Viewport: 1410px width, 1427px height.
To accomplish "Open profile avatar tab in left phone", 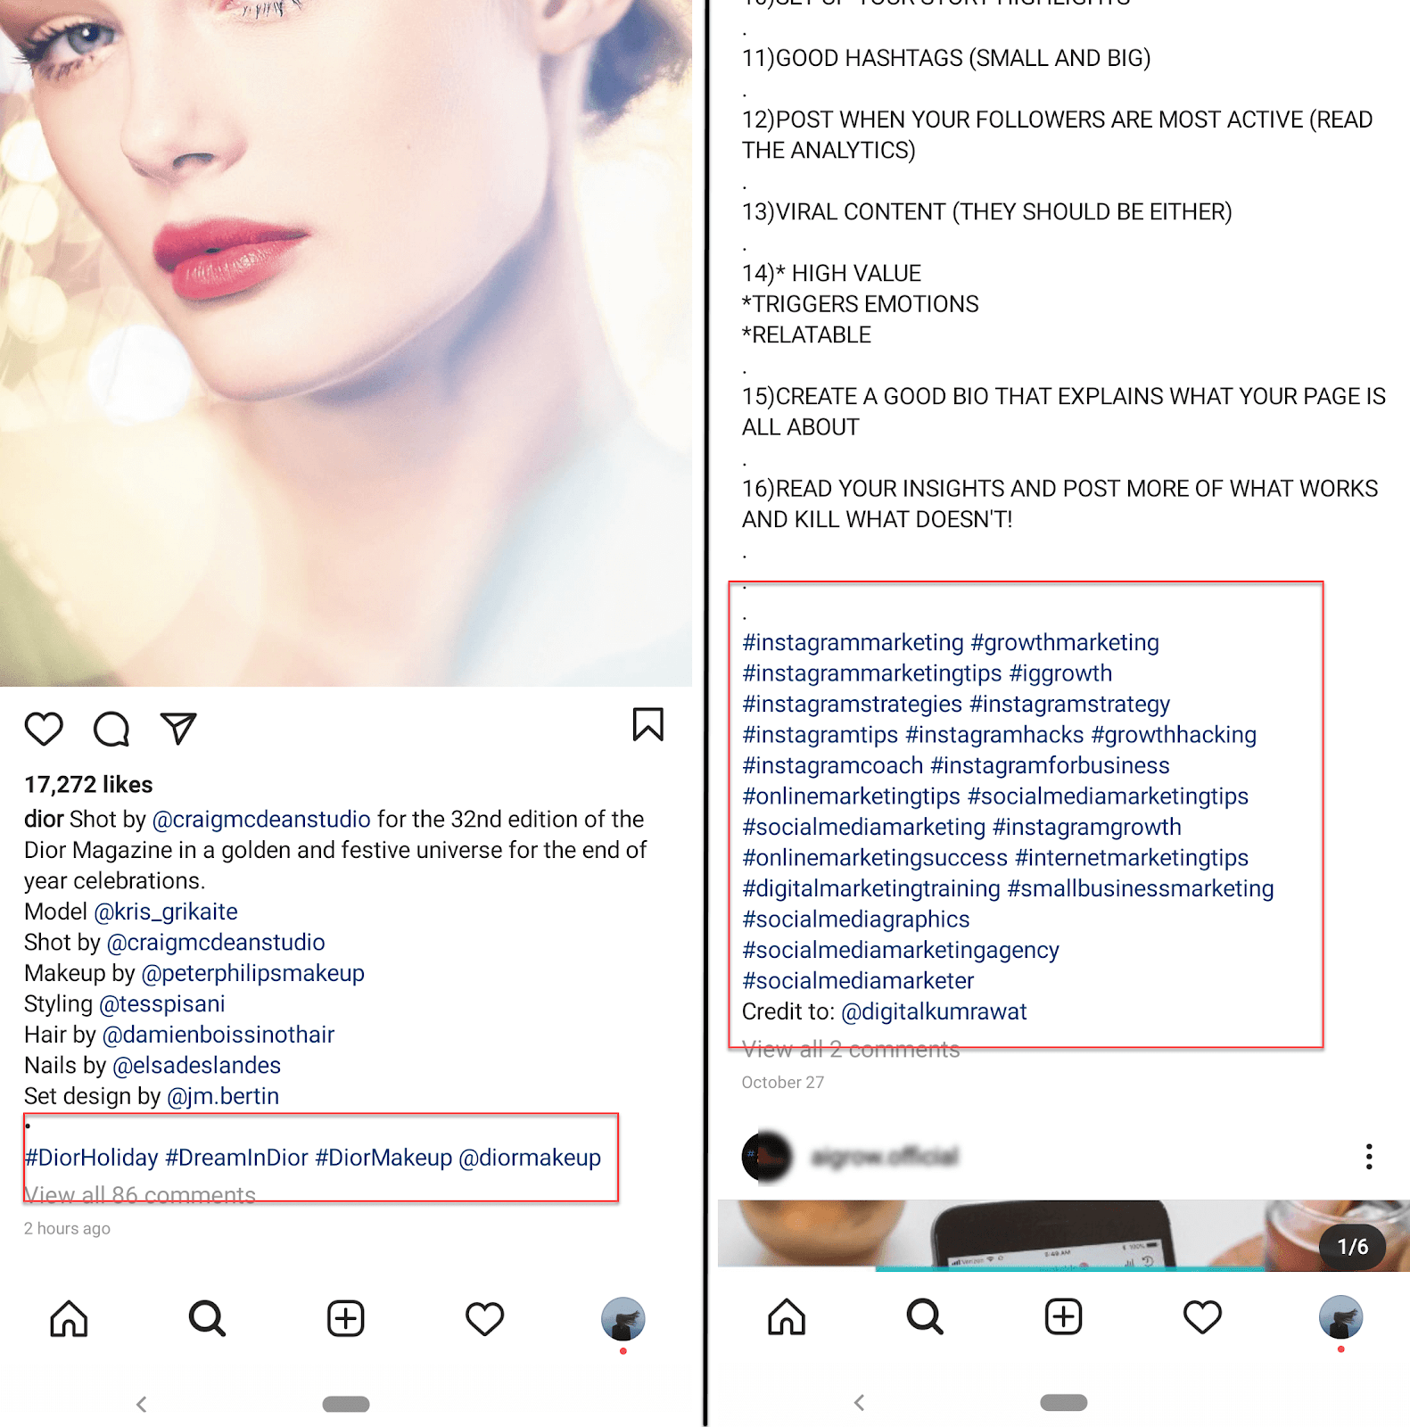I will (x=623, y=1319).
